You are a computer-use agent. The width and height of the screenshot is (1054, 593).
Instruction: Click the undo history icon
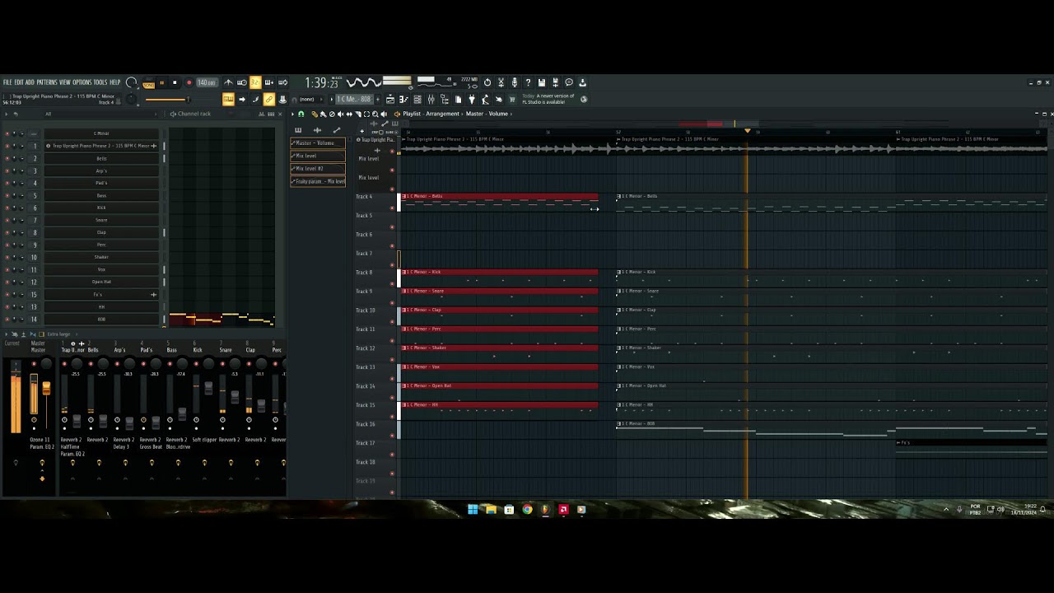click(487, 83)
